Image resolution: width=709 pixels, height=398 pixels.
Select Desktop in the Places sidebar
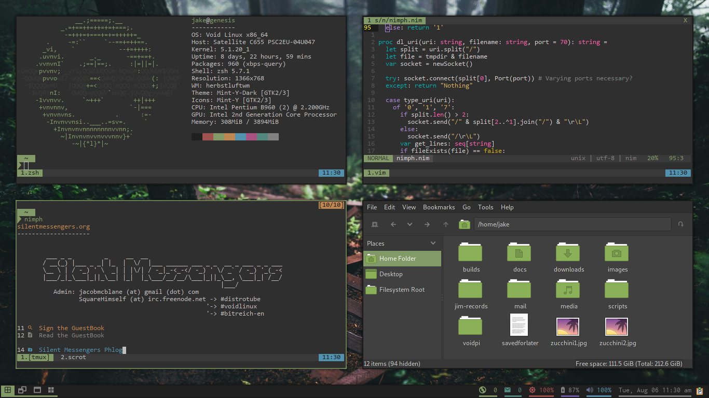point(390,274)
